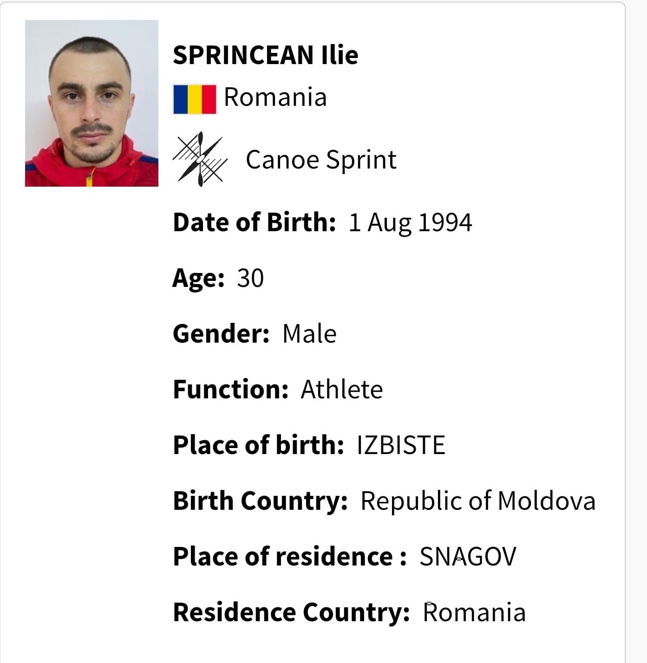
Task: Click the Place of residence label
Action: coord(290,557)
